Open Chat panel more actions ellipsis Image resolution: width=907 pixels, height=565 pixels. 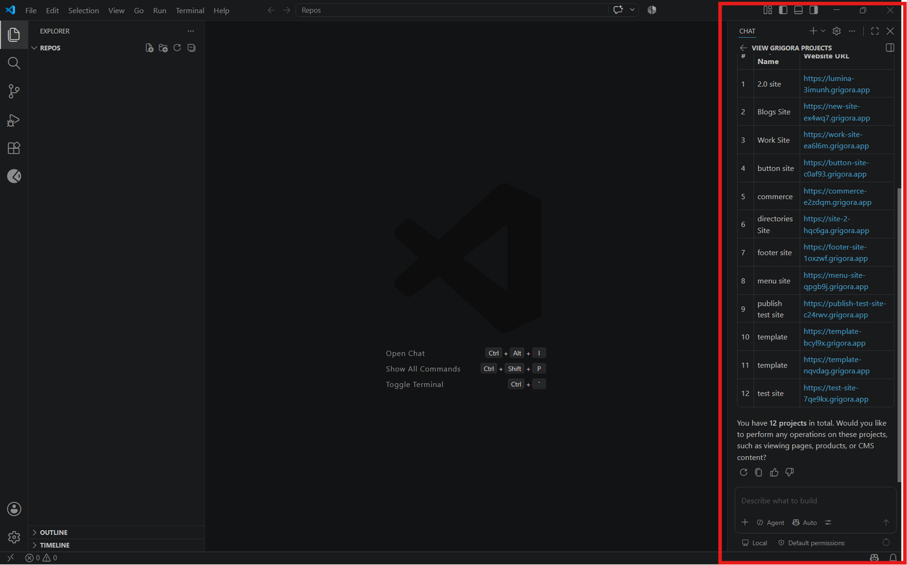852,31
